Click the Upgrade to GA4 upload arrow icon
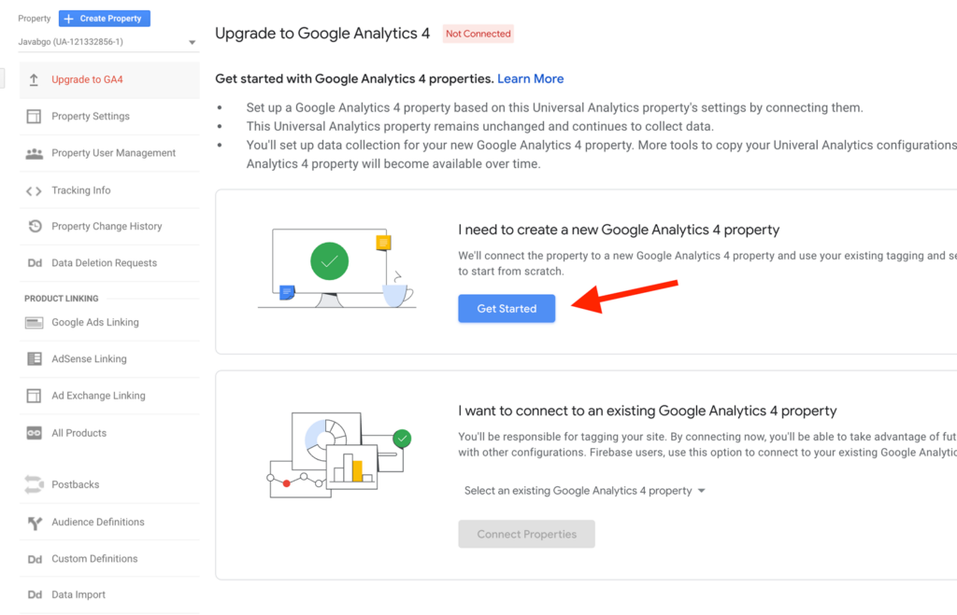 [35, 80]
